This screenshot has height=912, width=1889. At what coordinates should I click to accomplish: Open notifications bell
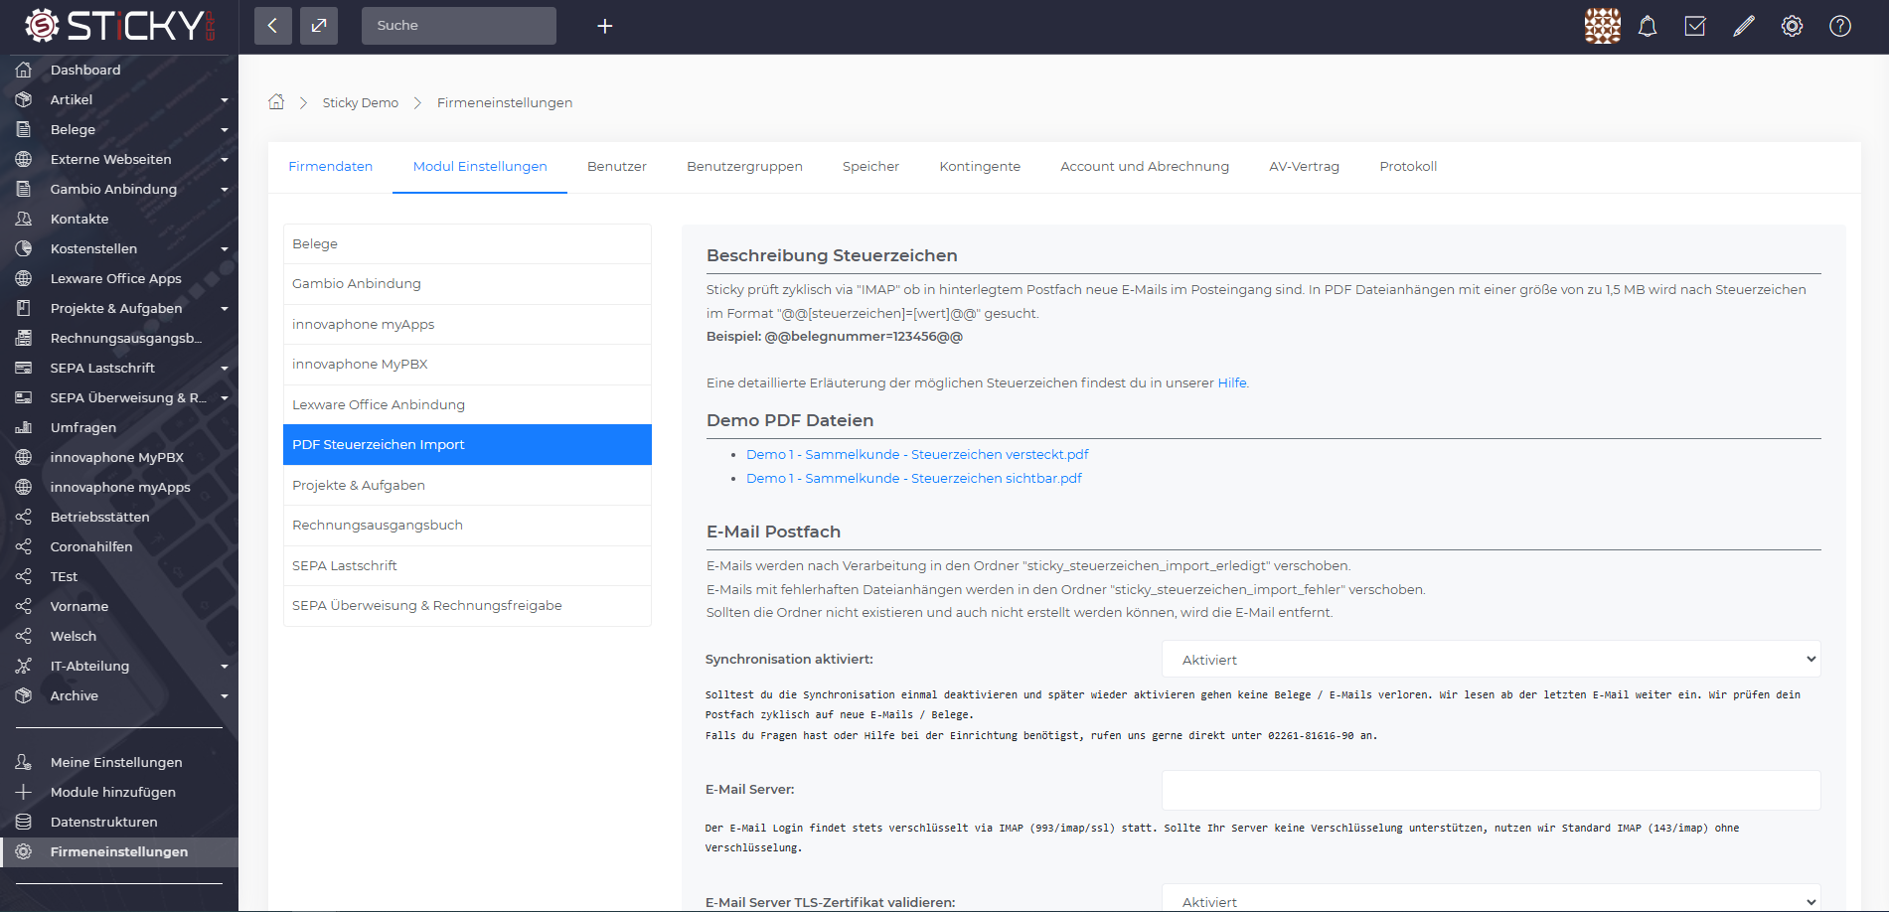point(1648,26)
